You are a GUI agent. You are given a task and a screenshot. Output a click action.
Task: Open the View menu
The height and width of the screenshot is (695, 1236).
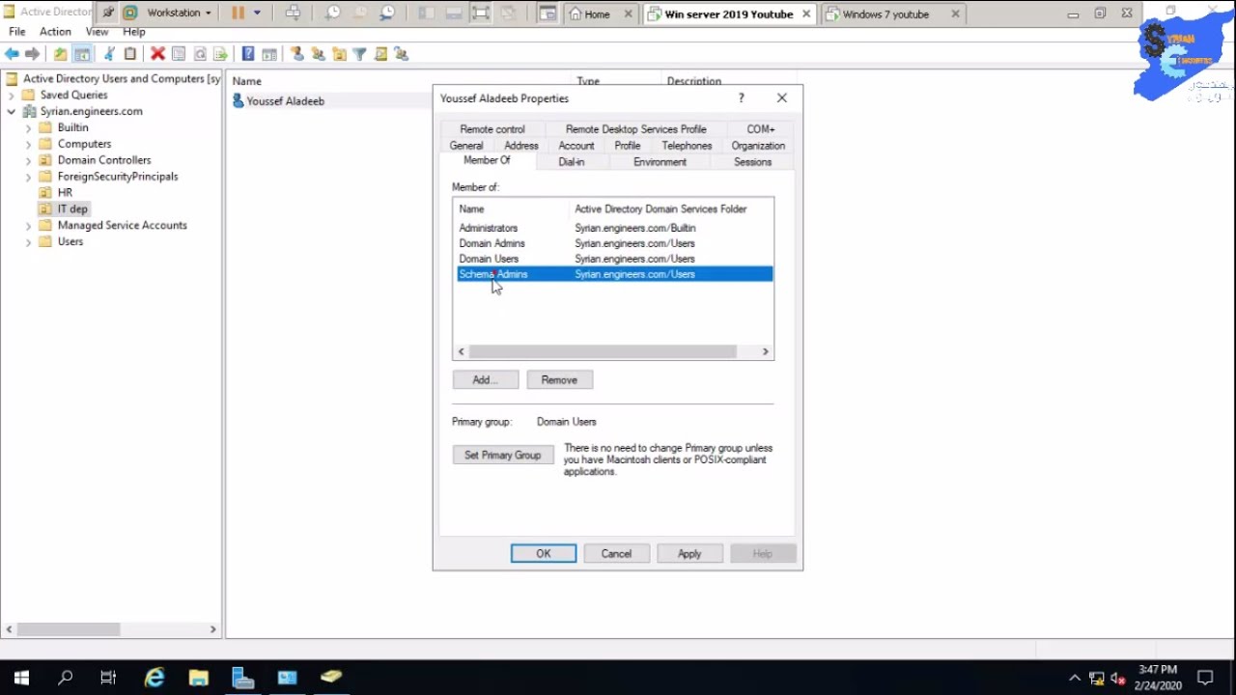coord(97,32)
